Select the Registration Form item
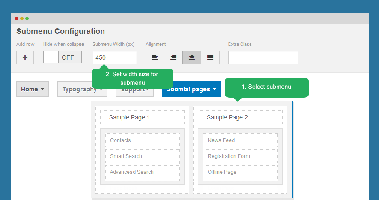 pos(240,156)
